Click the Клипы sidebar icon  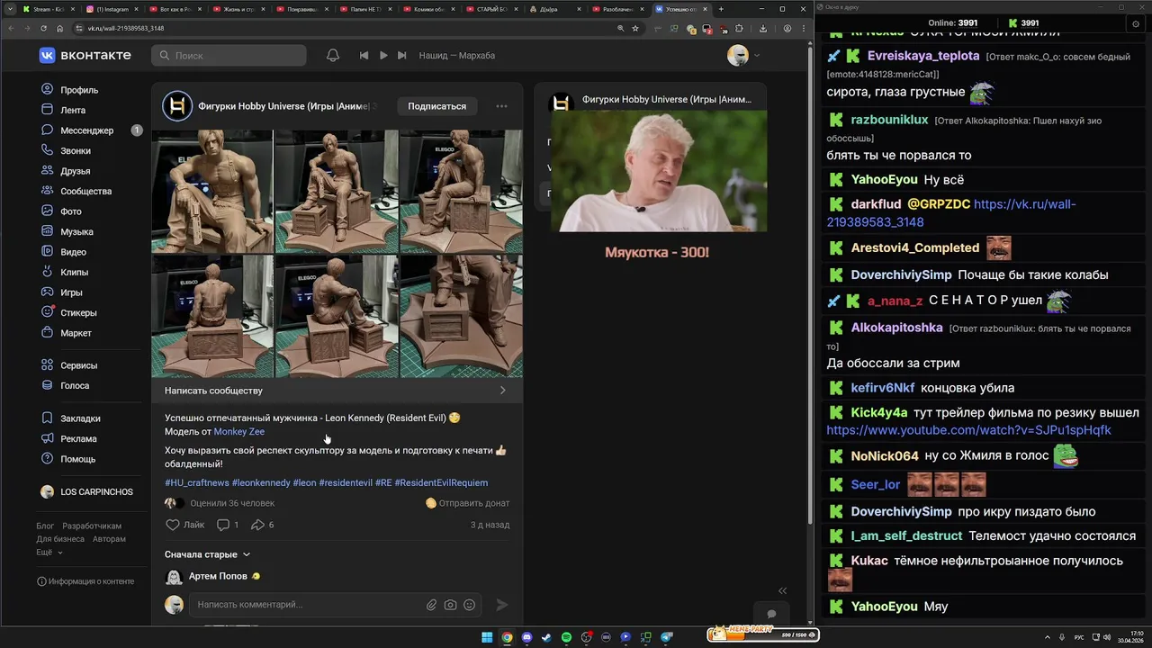(x=48, y=272)
